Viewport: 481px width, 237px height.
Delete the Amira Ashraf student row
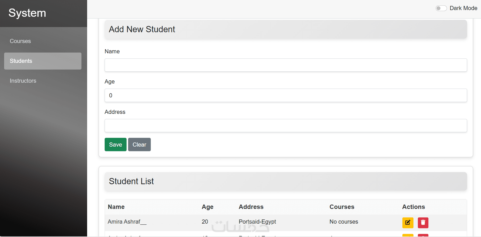[423, 223]
